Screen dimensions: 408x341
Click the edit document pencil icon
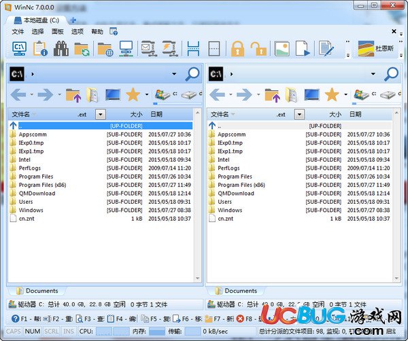tap(326, 49)
